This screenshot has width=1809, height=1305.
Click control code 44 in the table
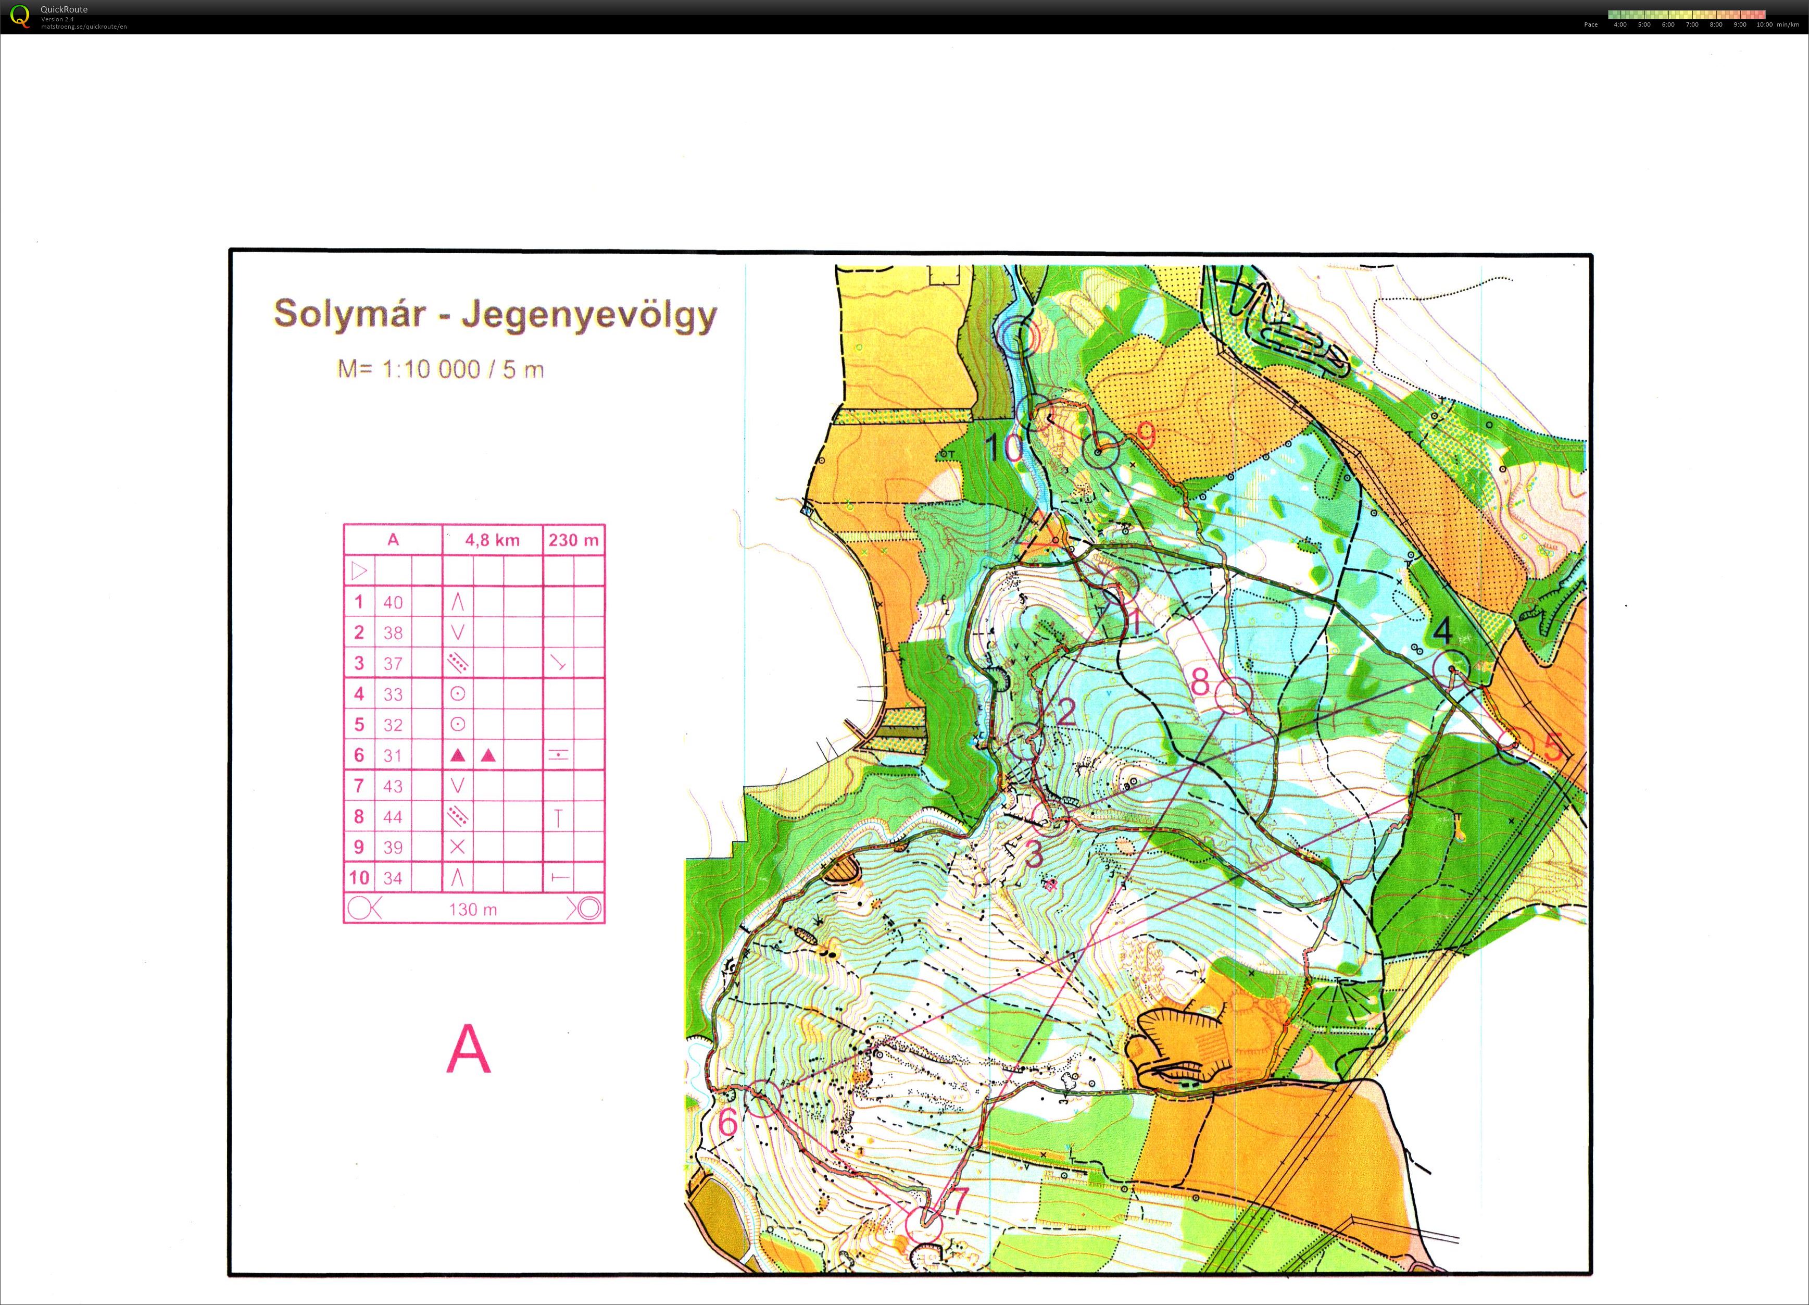393,817
